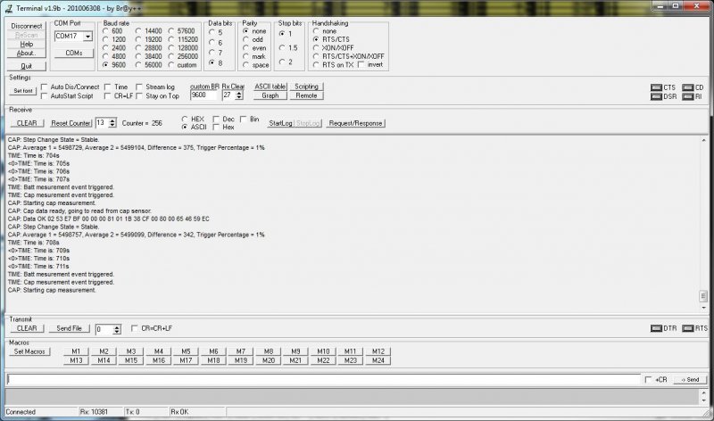This screenshot has width=714, height=421.
Task: Click the RI status indicator
Action: click(686, 95)
